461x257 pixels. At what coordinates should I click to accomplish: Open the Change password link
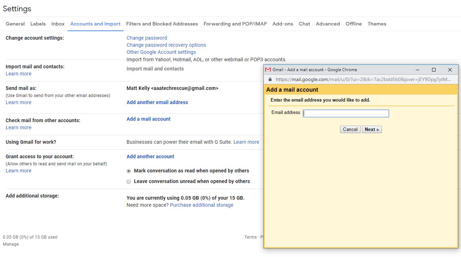pyautogui.click(x=147, y=38)
